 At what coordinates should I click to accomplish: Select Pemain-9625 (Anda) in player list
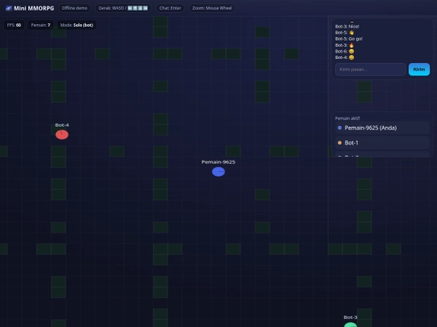coord(382,128)
